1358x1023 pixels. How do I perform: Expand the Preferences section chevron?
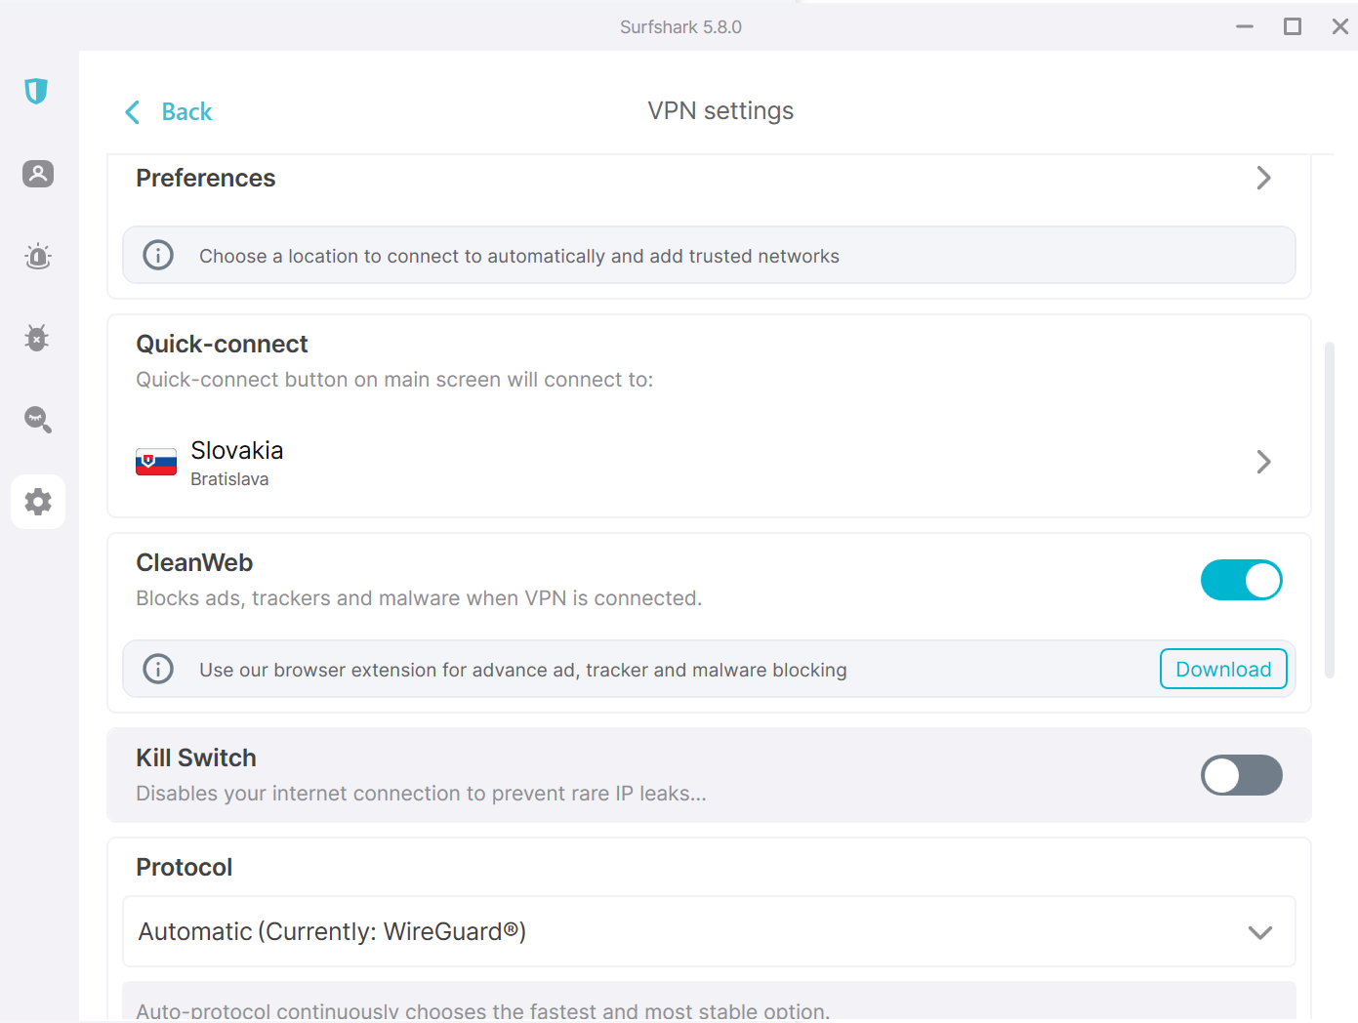click(1263, 178)
